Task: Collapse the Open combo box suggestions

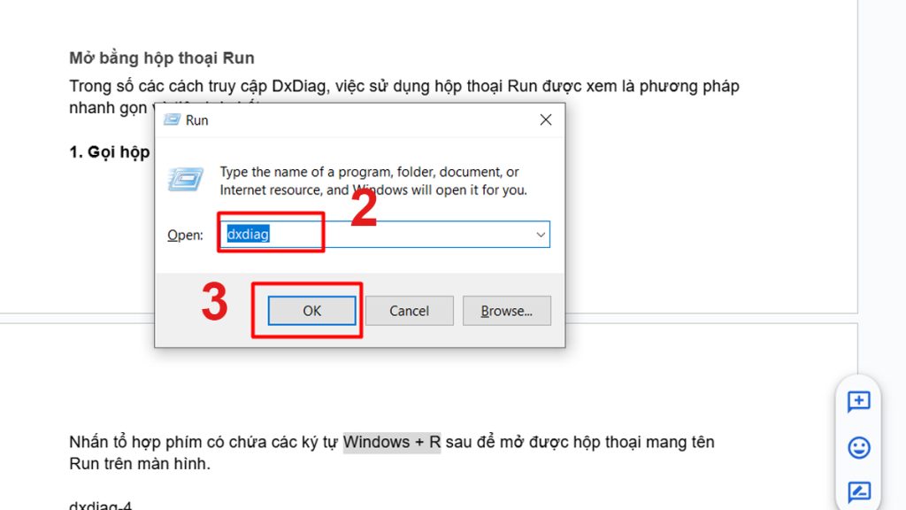Action: pos(540,234)
